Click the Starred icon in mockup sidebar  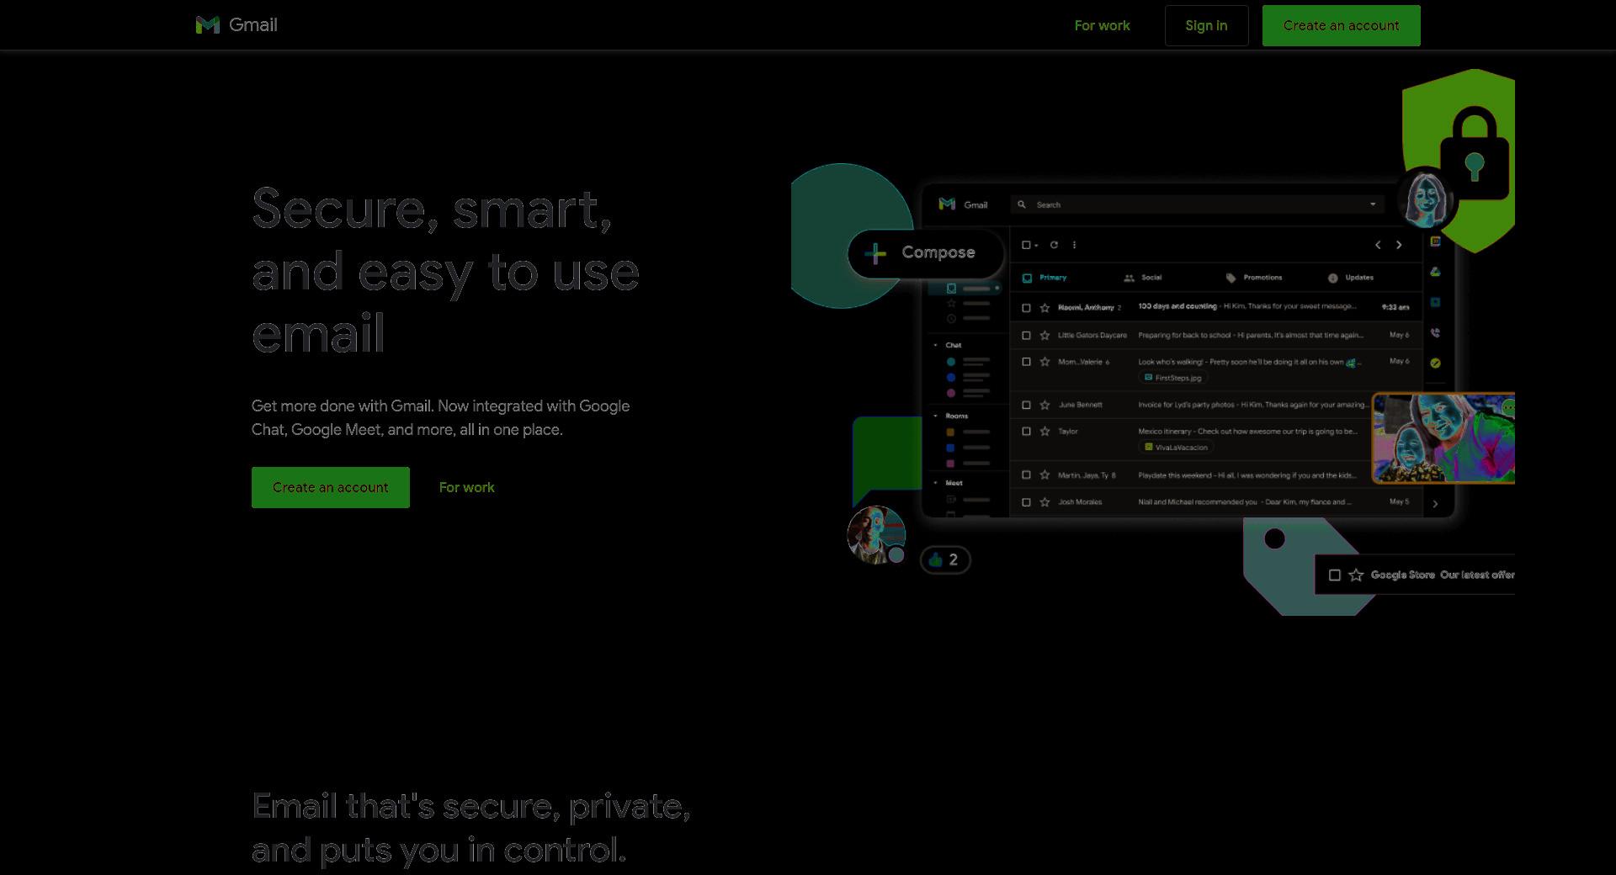click(x=951, y=304)
